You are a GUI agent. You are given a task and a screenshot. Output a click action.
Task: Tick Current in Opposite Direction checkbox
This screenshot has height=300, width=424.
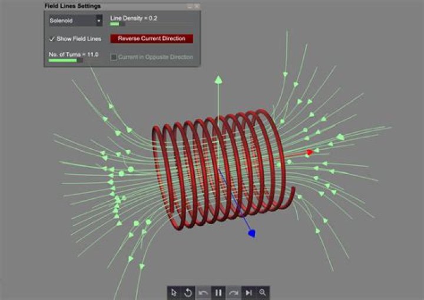114,57
